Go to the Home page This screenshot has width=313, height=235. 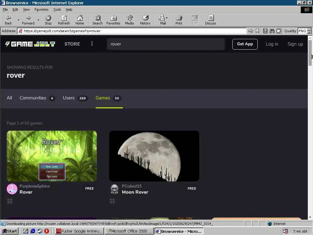point(80,20)
